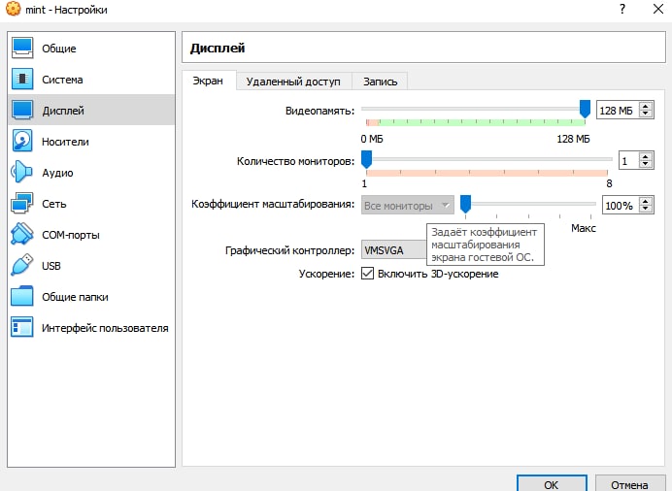Click the Ускорение label

(326, 274)
